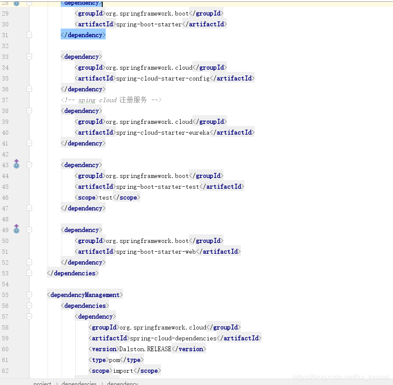Click the dependencyManagement opening tag
Screen dimensions: 393x385
coord(85,295)
